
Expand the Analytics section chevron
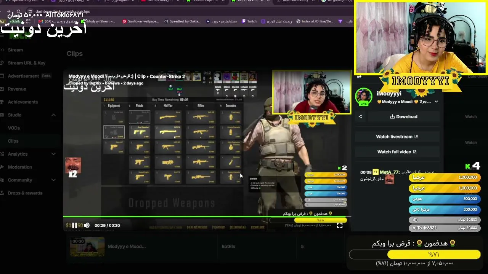pyautogui.click(x=53, y=154)
